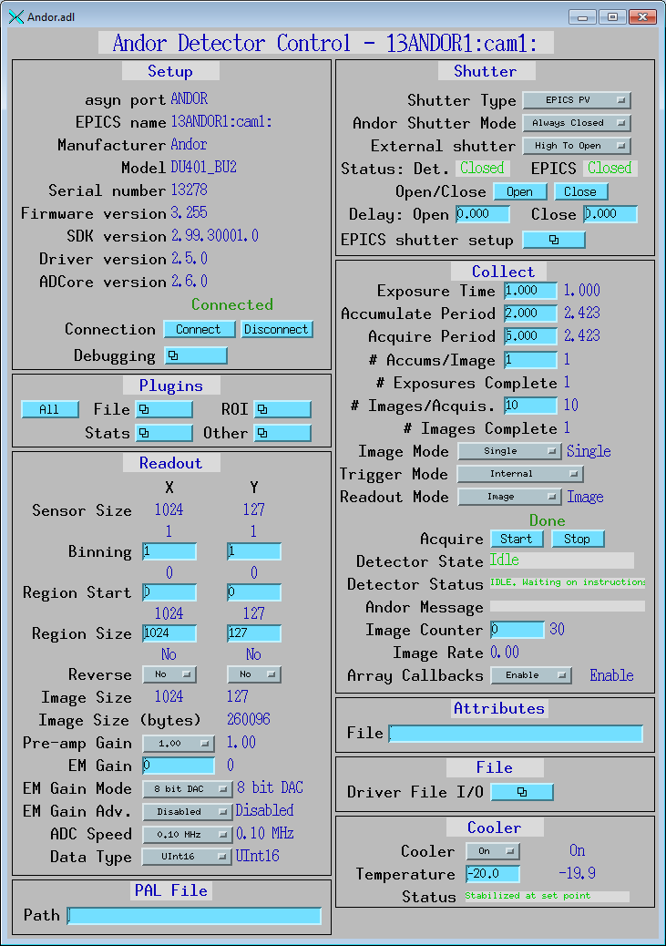Click the # Images/Acquis. input field

pyautogui.click(x=531, y=405)
